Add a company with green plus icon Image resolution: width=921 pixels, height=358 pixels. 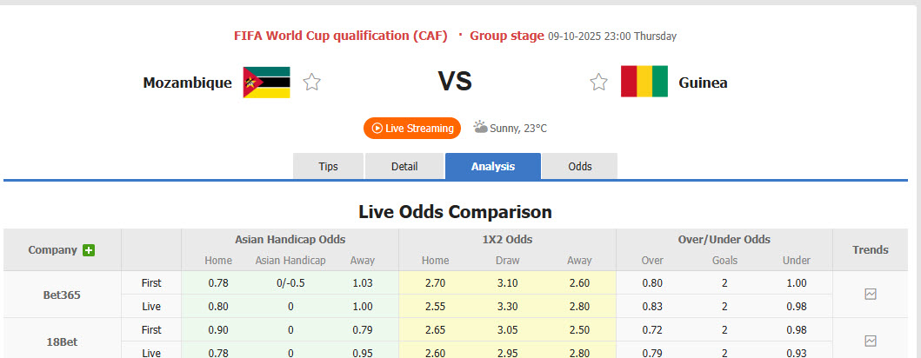pyautogui.click(x=89, y=250)
